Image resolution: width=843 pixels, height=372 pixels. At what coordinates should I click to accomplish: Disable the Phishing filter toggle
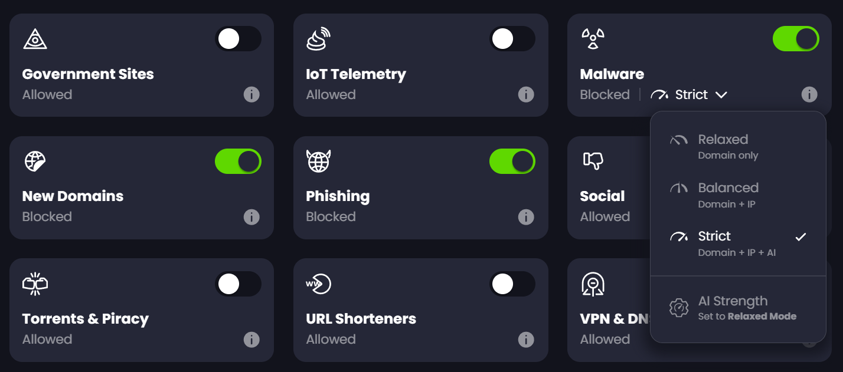pyautogui.click(x=512, y=161)
